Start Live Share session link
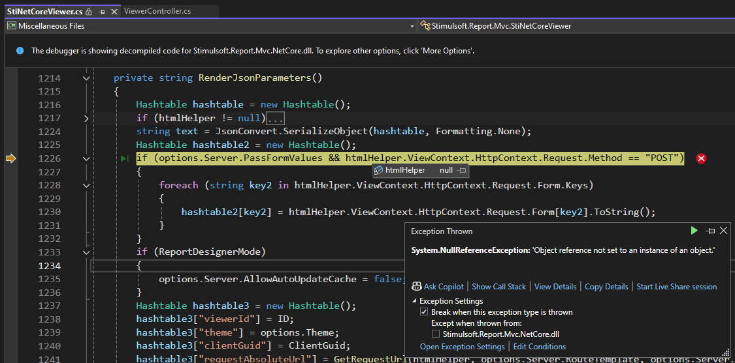This screenshot has height=363, width=735. 676,286
